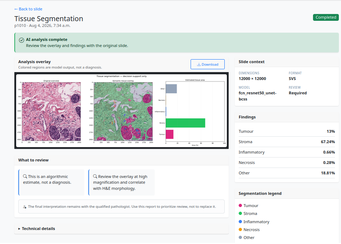Click the 'Colored regions are model output' caption
This screenshot has height=244, width=341.
pyautogui.click(x=60, y=67)
